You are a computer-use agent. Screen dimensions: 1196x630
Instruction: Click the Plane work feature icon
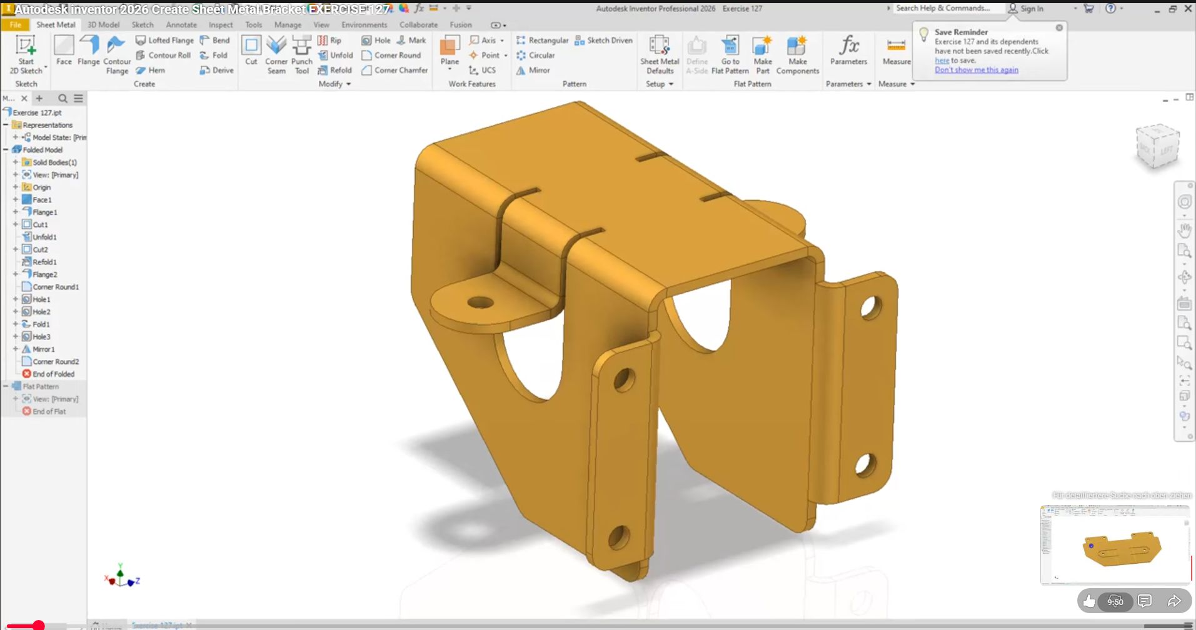(x=450, y=50)
